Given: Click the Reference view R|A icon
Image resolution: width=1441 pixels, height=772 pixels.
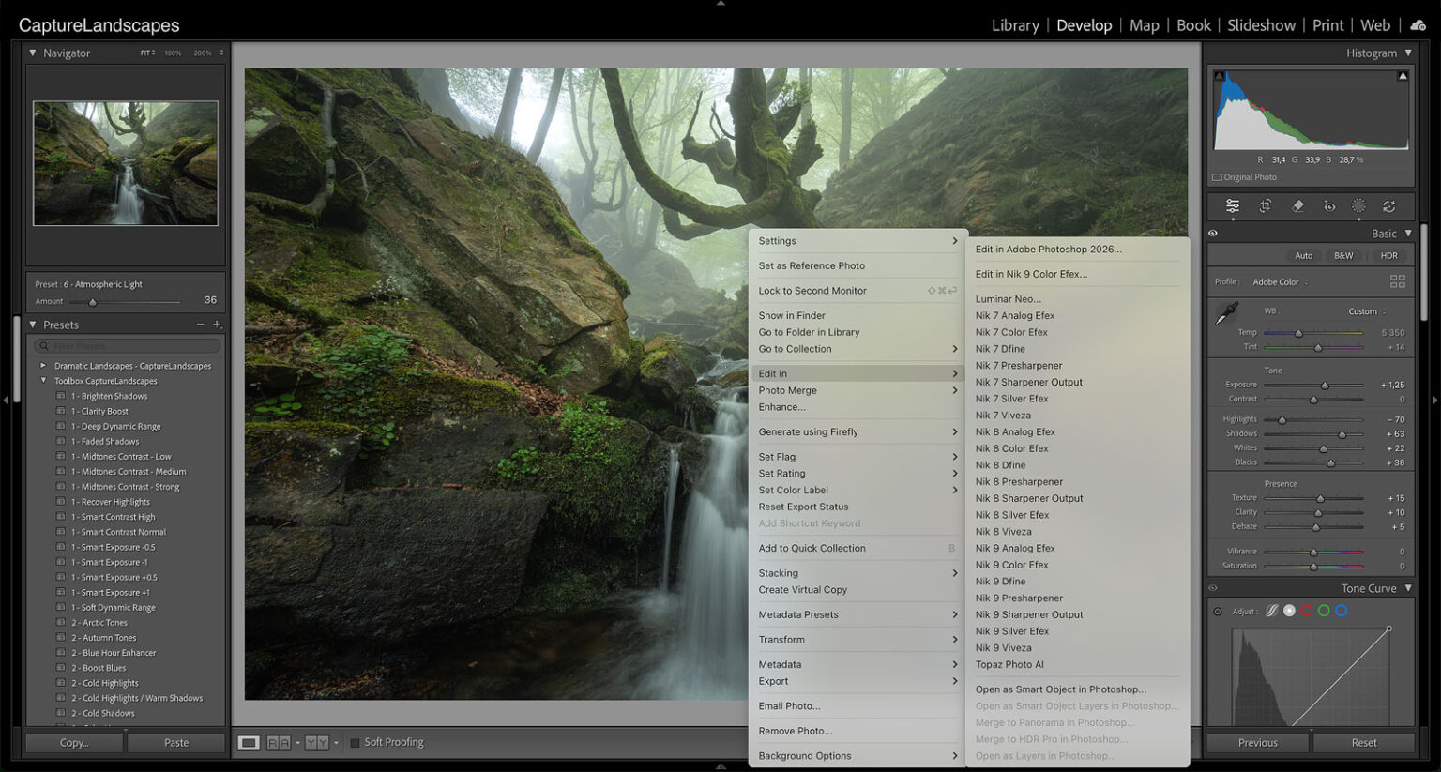Looking at the screenshot, I should point(279,743).
